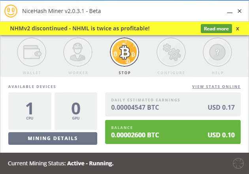This screenshot has height=174, width=249.
Task: Click the 0.00004547 BTC earnings value
Action: pos(135,107)
